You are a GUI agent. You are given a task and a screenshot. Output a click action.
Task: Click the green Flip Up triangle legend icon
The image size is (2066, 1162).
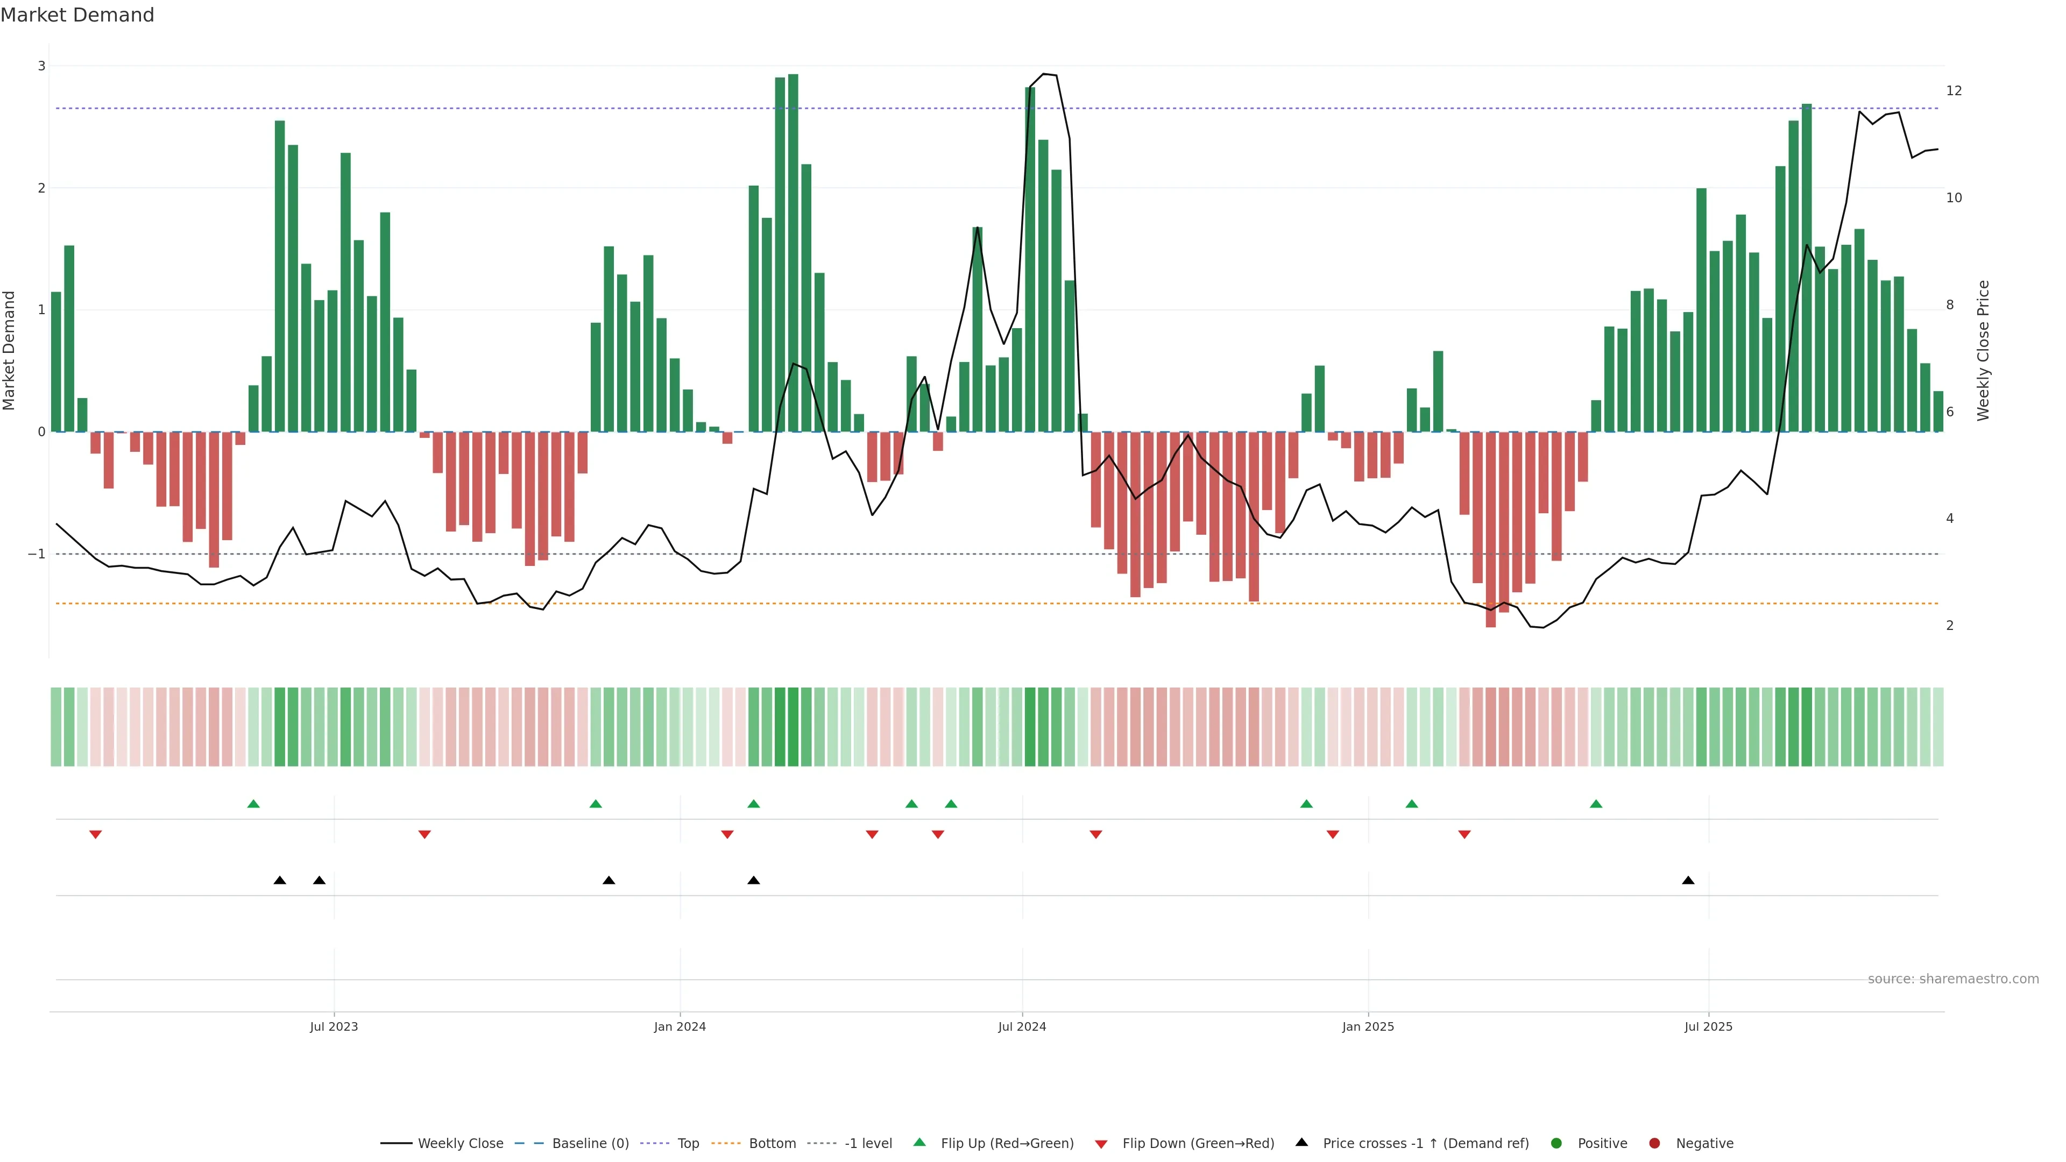[x=919, y=1142]
